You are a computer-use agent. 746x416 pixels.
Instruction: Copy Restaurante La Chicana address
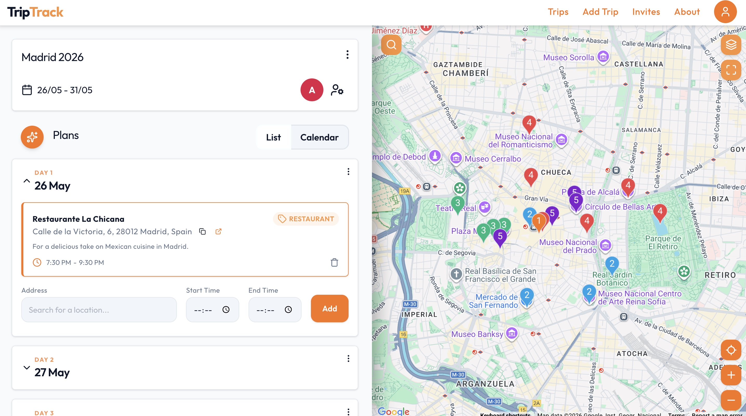tap(202, 231)
